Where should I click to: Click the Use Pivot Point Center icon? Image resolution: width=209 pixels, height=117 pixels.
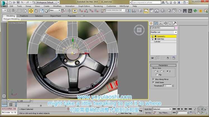[x=64, y=11]
